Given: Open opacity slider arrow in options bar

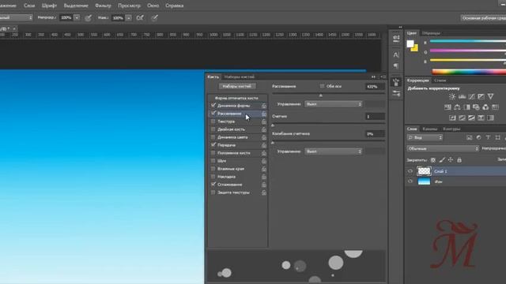Looking at the screenshot, I should click(x=77, y=17).
